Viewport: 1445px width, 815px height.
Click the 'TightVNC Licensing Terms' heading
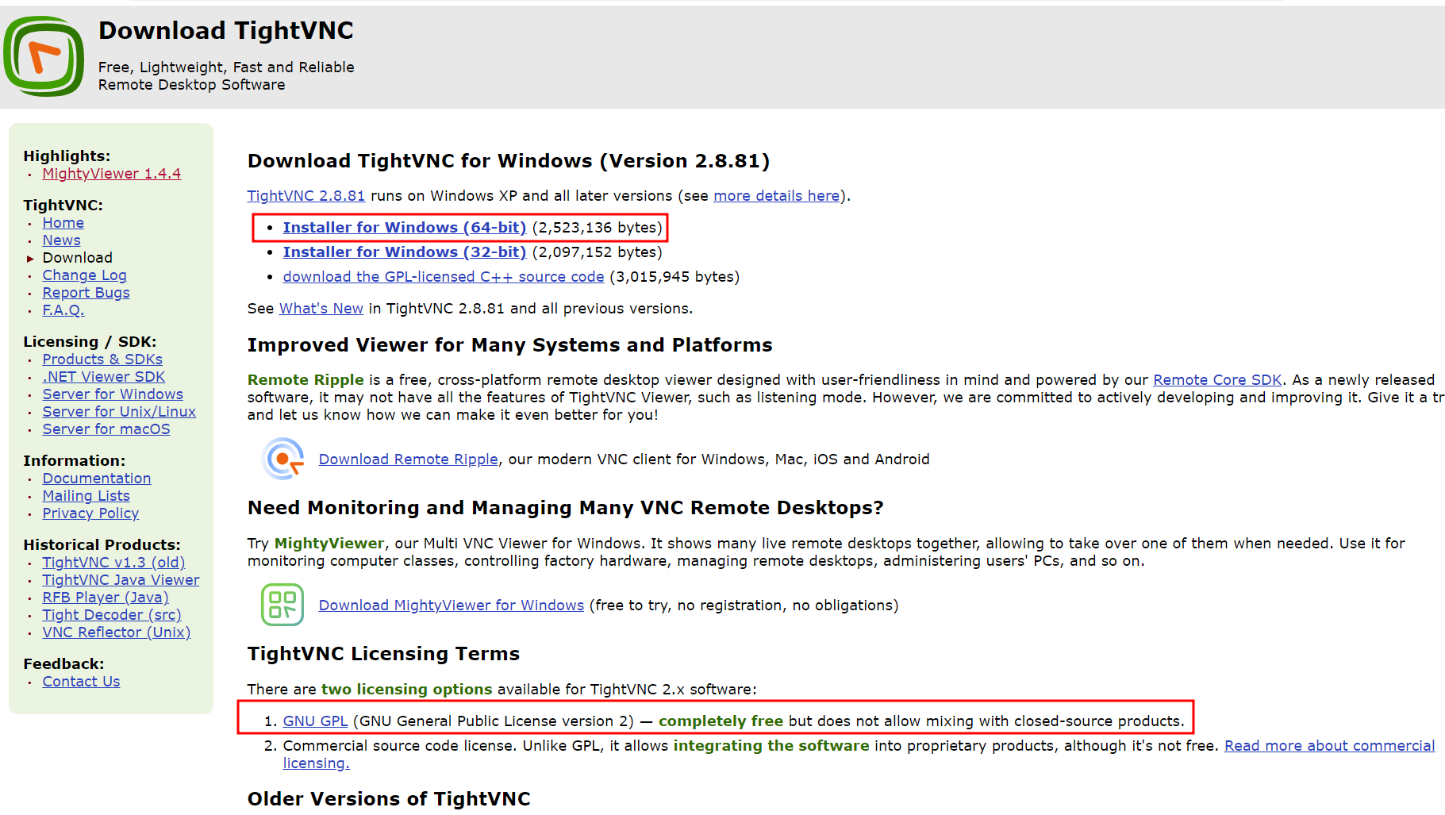[384, 654]
